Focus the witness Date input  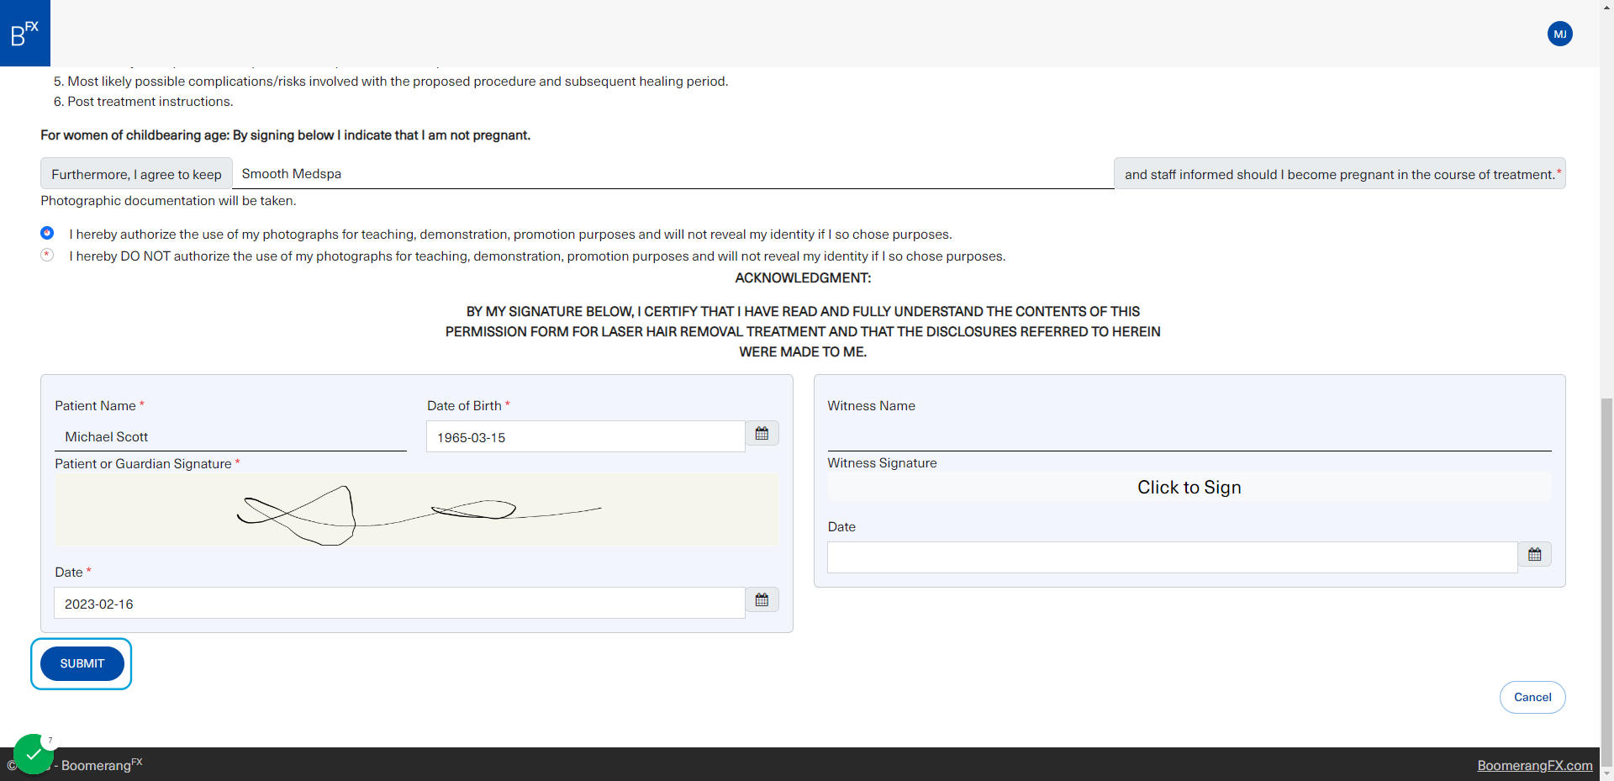[1172, 557]
